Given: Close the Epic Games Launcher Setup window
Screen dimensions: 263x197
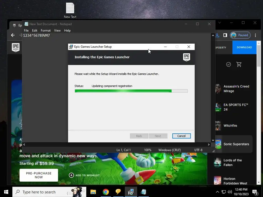Looking at the screenshot, I should [189, 47].
